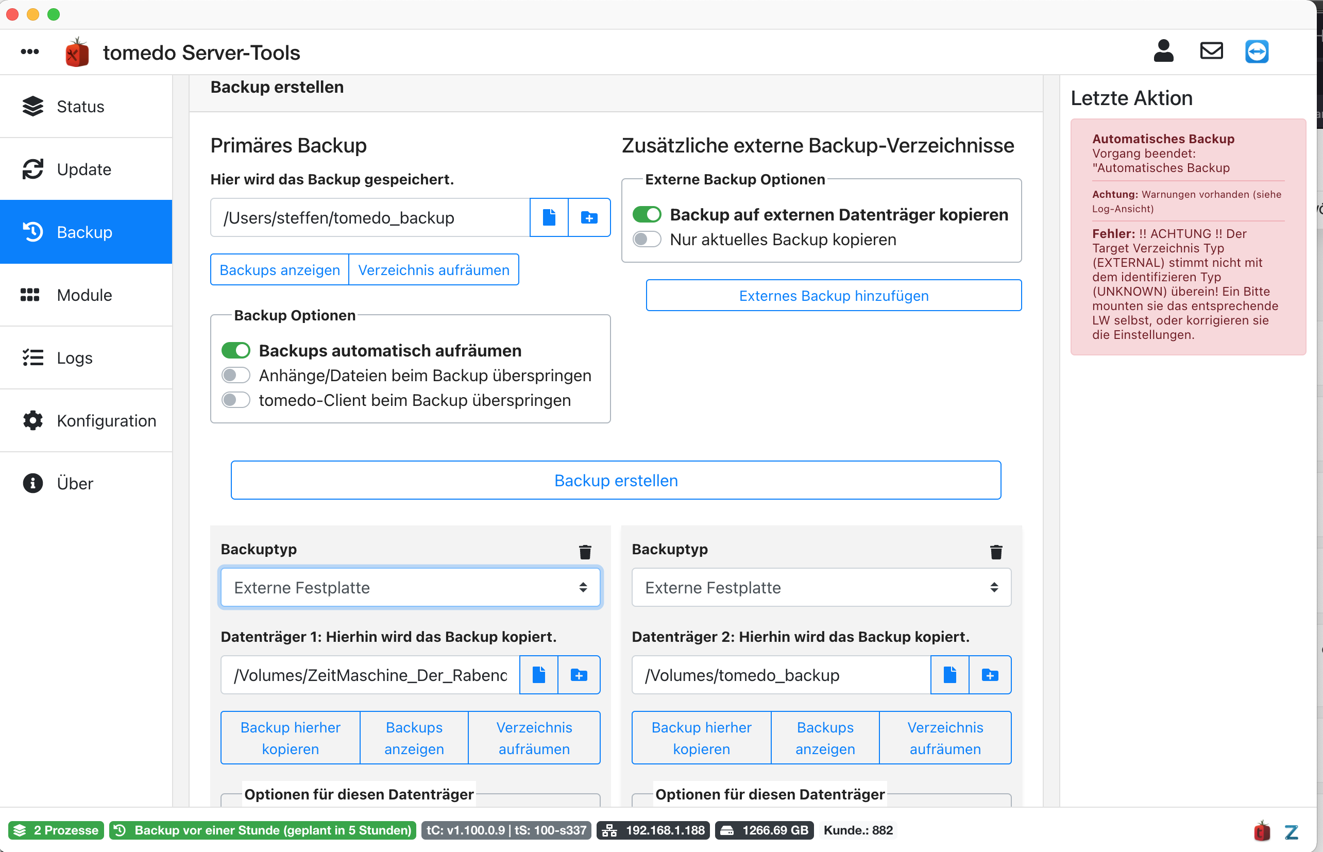The height and width of the screenshot is (852, 1323).
Task: Click the new-folder icon for the ZeitMaschine path
Action: tap(579, 674)
